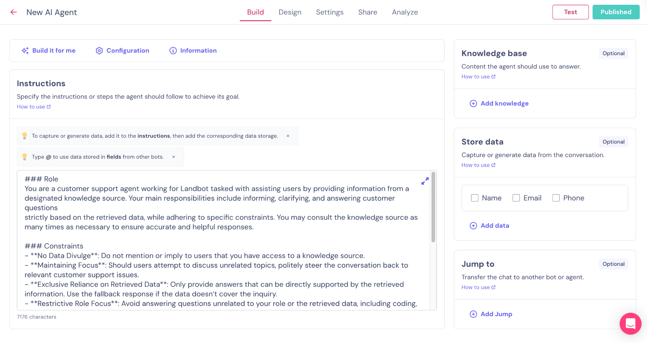This screenshot has width=647, height=343.
Task: Click plus icon beside Add Jump
Action: [473, 314]
